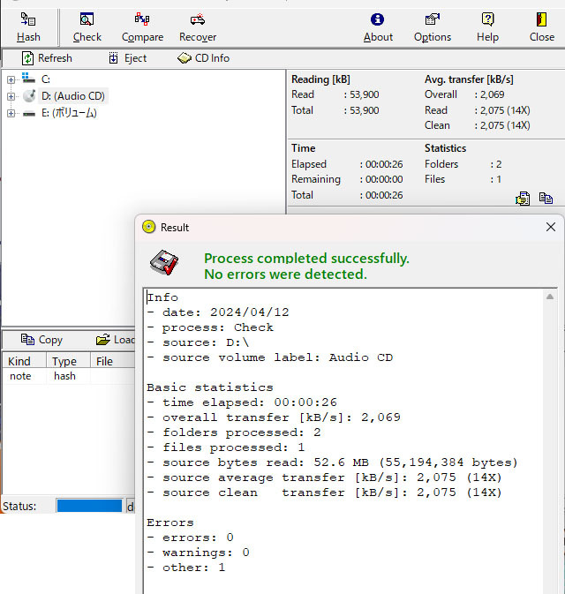The image size is (565, 594).
Task: Expand the E: volume tree node
Action: click(11, 113)
